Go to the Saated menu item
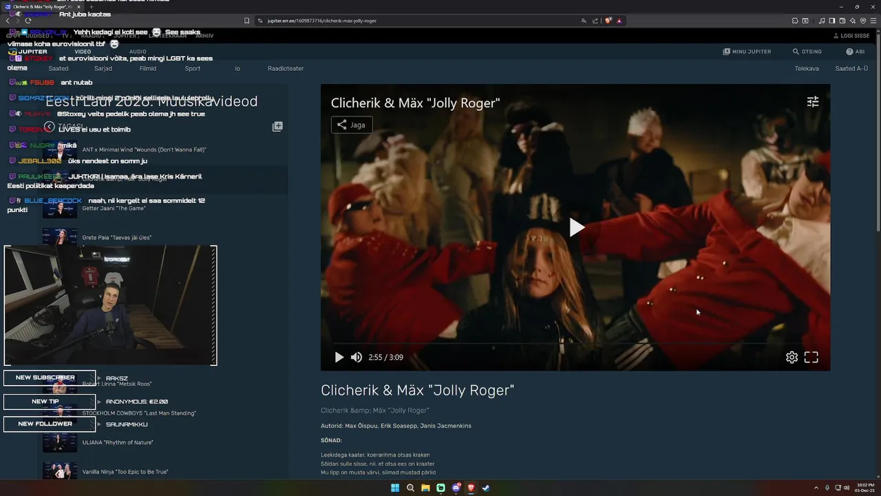Viewport: 881px width, 496px height. 59,68
